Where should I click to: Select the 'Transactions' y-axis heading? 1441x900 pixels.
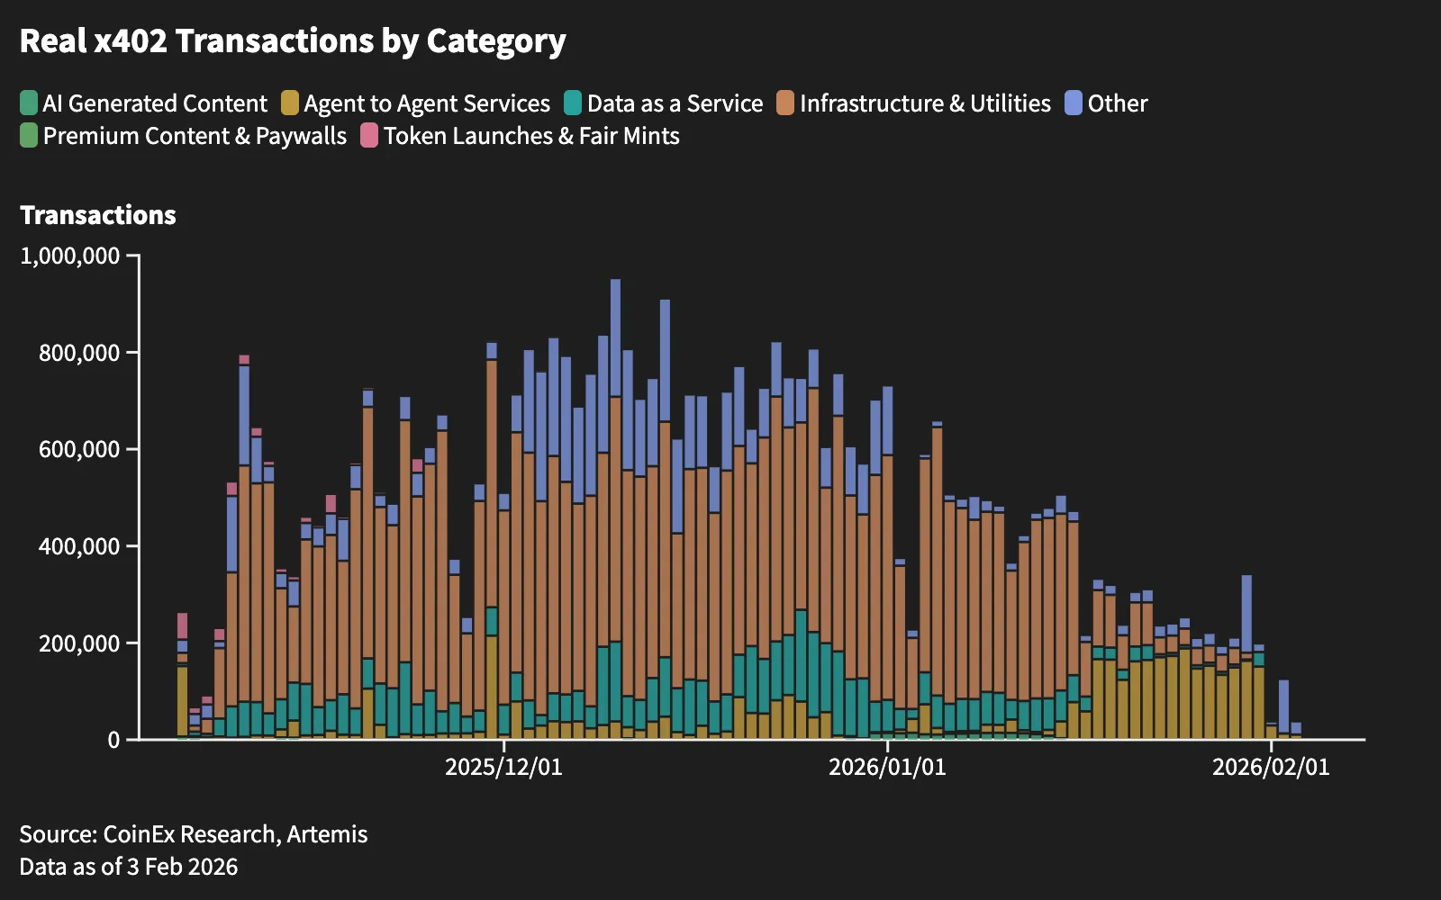(x=98, y=215)
